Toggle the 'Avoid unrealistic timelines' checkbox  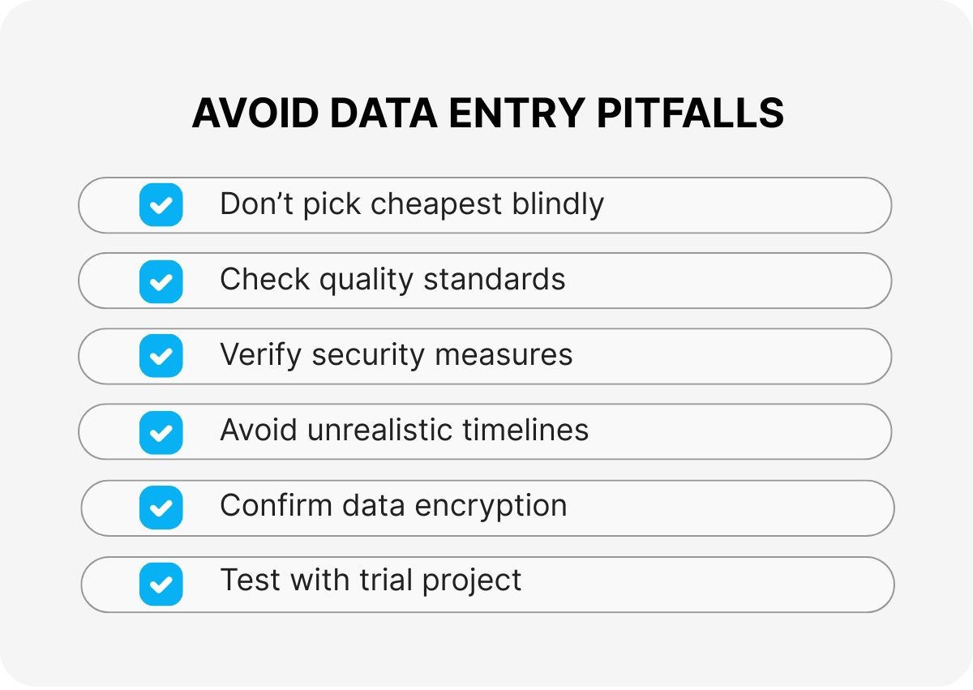(x=161, y=431)
